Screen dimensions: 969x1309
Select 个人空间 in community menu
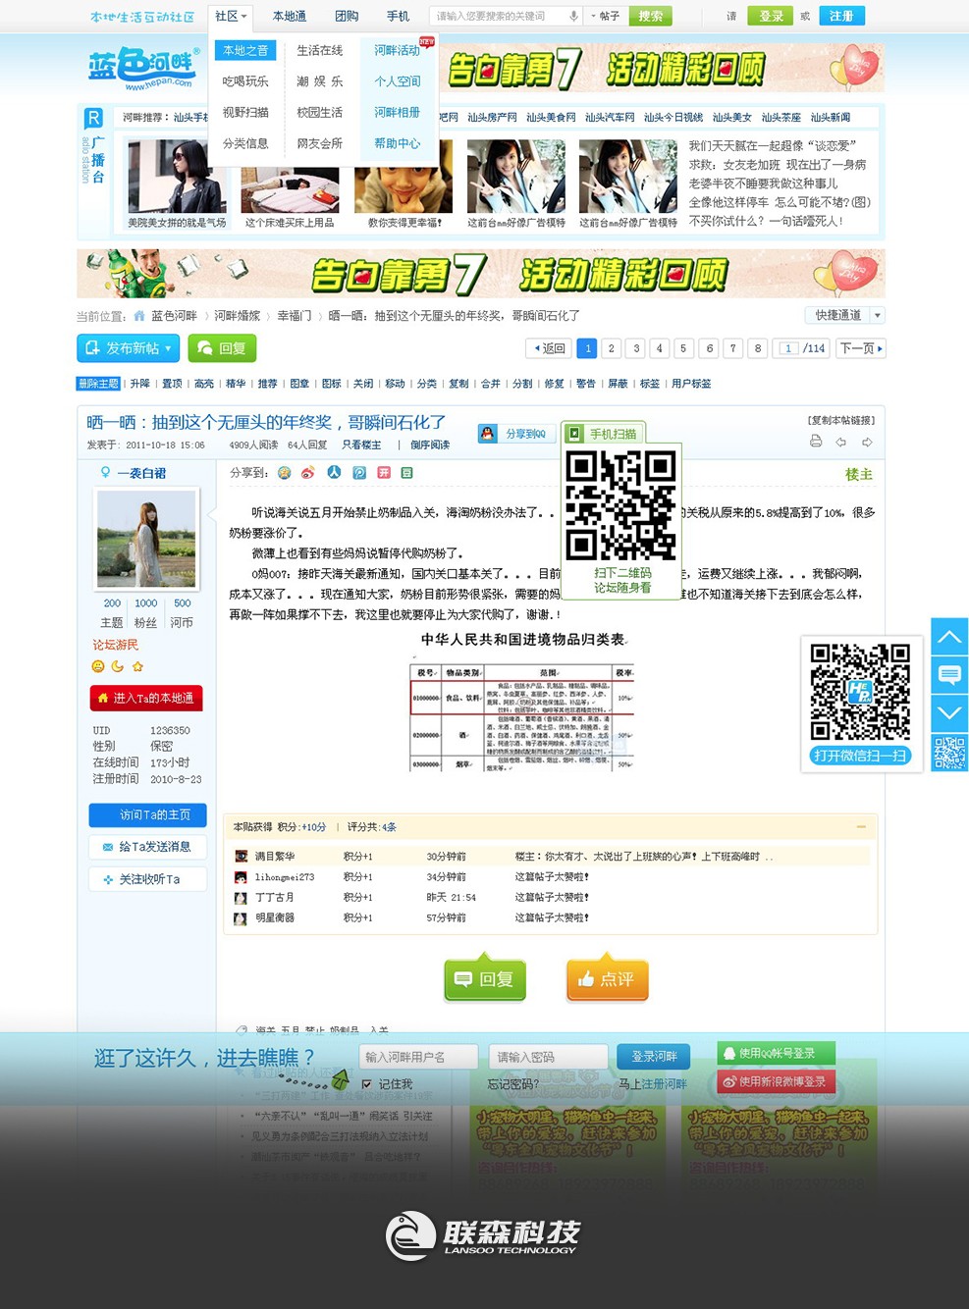tap(397, 81)
